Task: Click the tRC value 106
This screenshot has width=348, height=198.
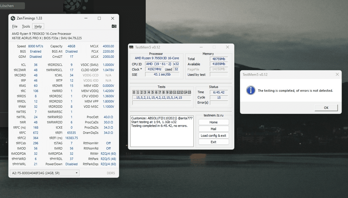Action: 36,91
